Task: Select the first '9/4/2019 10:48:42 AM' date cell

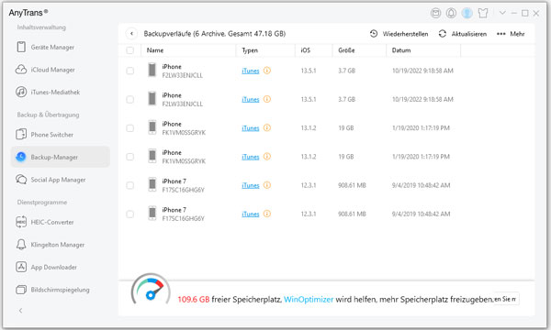Action: point(421,185)
